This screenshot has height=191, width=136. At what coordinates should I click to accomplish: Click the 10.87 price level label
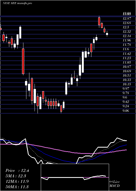127,67
